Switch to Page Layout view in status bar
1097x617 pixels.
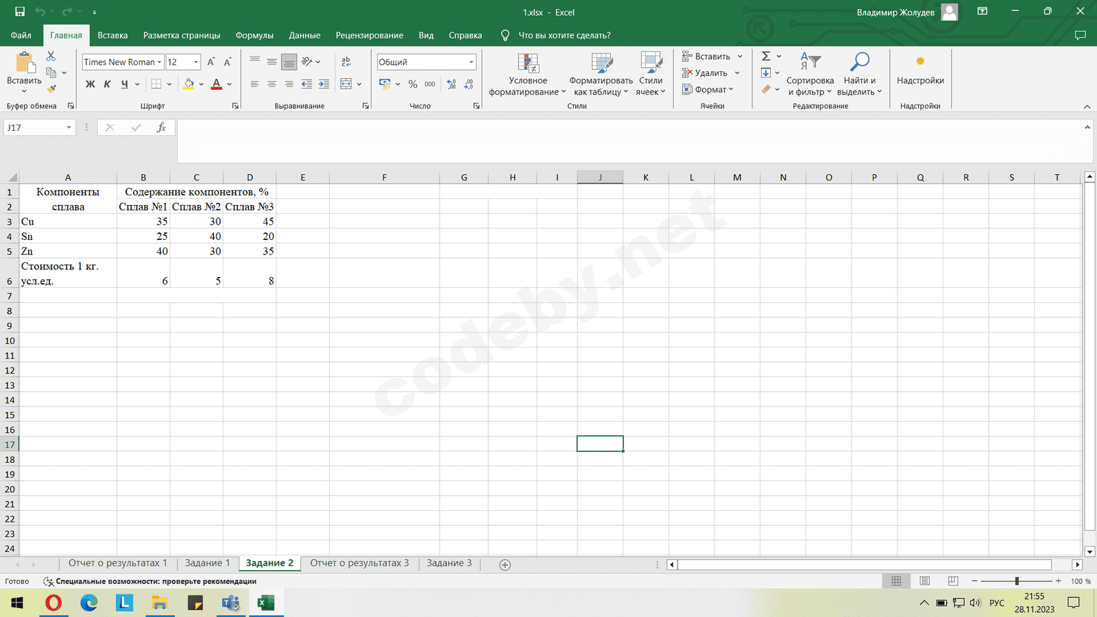tap(924, 581)
